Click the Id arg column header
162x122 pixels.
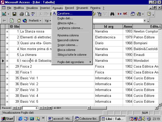(109, 26)
